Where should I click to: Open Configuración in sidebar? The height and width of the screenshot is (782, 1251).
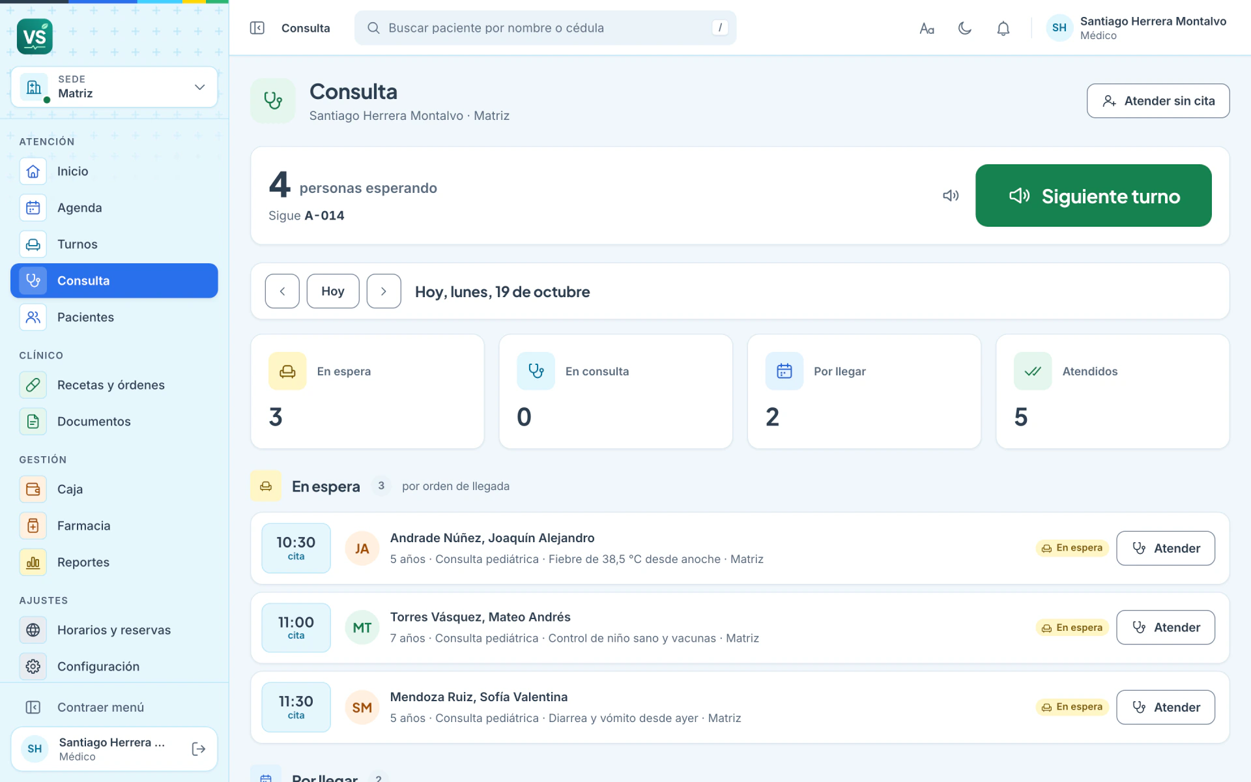pos(114,667)
